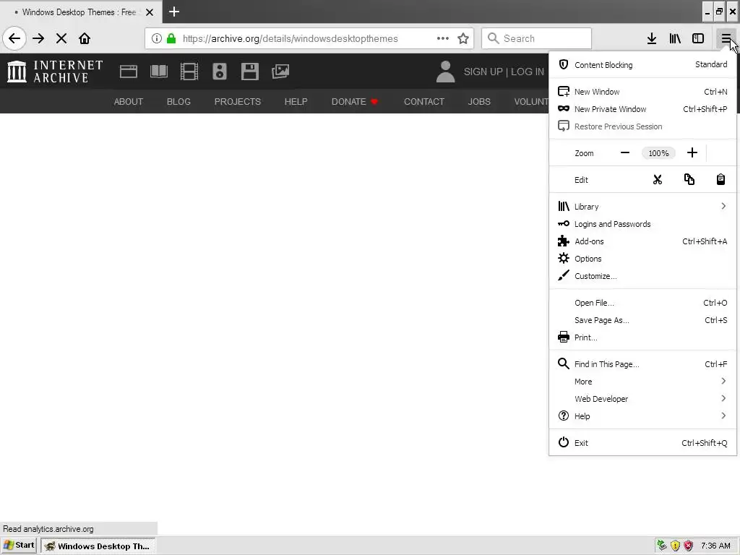Paste using the clipboard icon
Image resolution: width=740 pixels, height=555 pixels.
[720, 180]
